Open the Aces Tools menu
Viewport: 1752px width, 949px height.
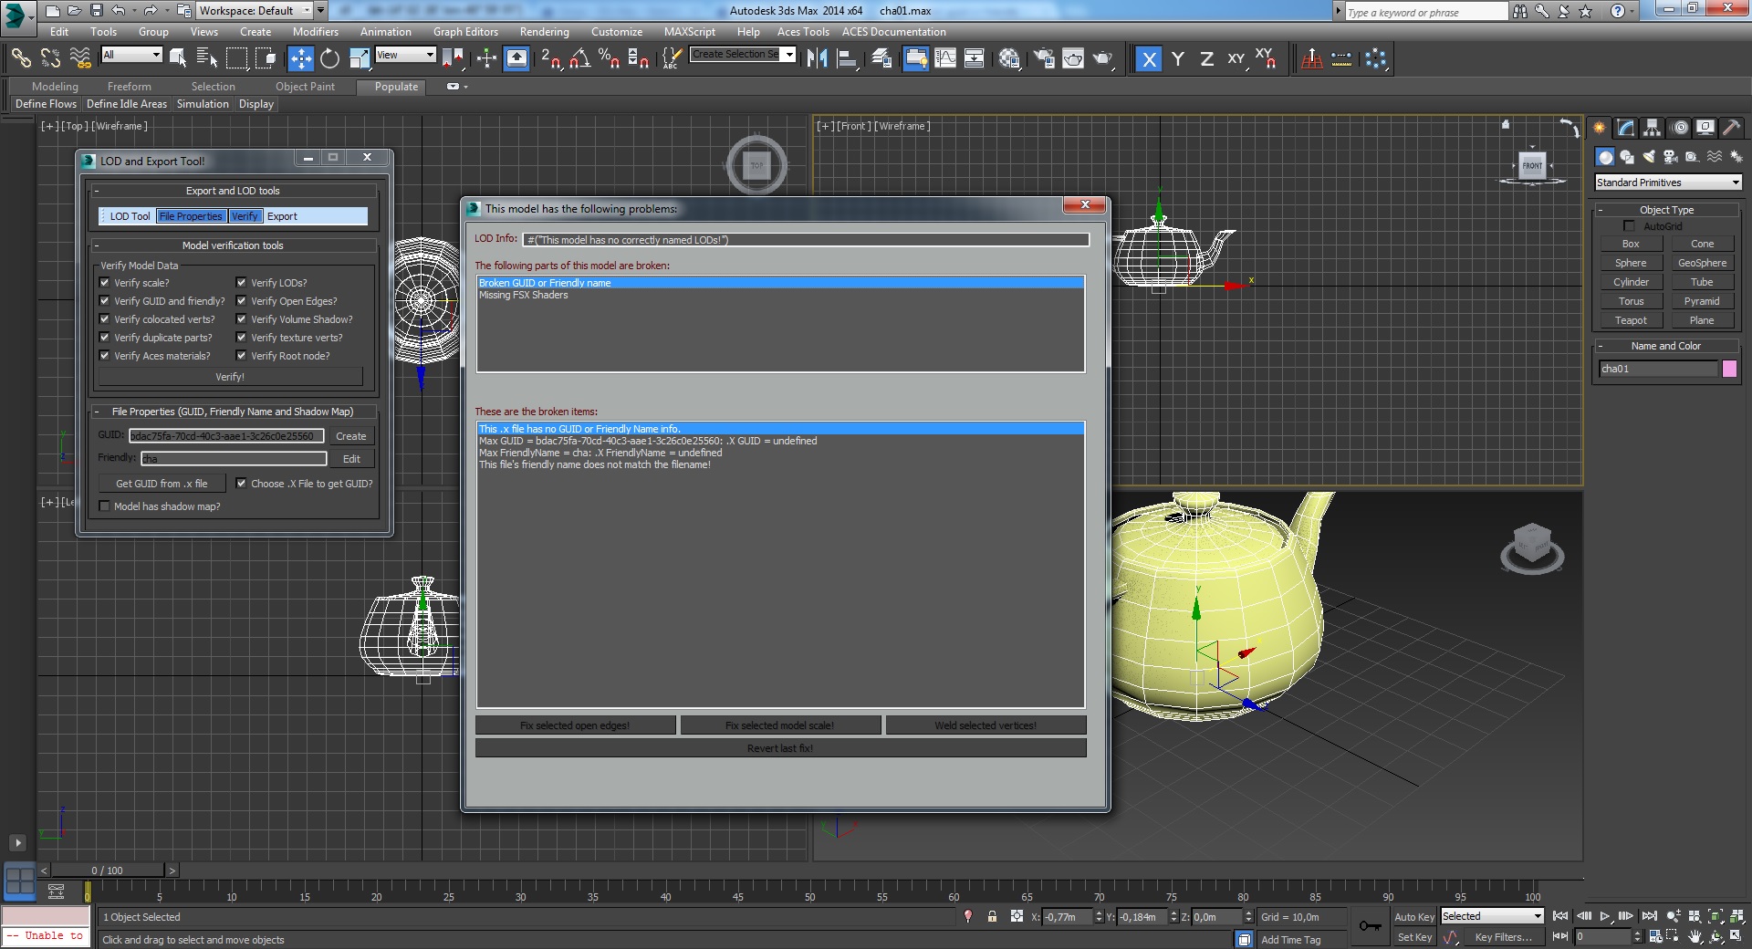[803, 32]
